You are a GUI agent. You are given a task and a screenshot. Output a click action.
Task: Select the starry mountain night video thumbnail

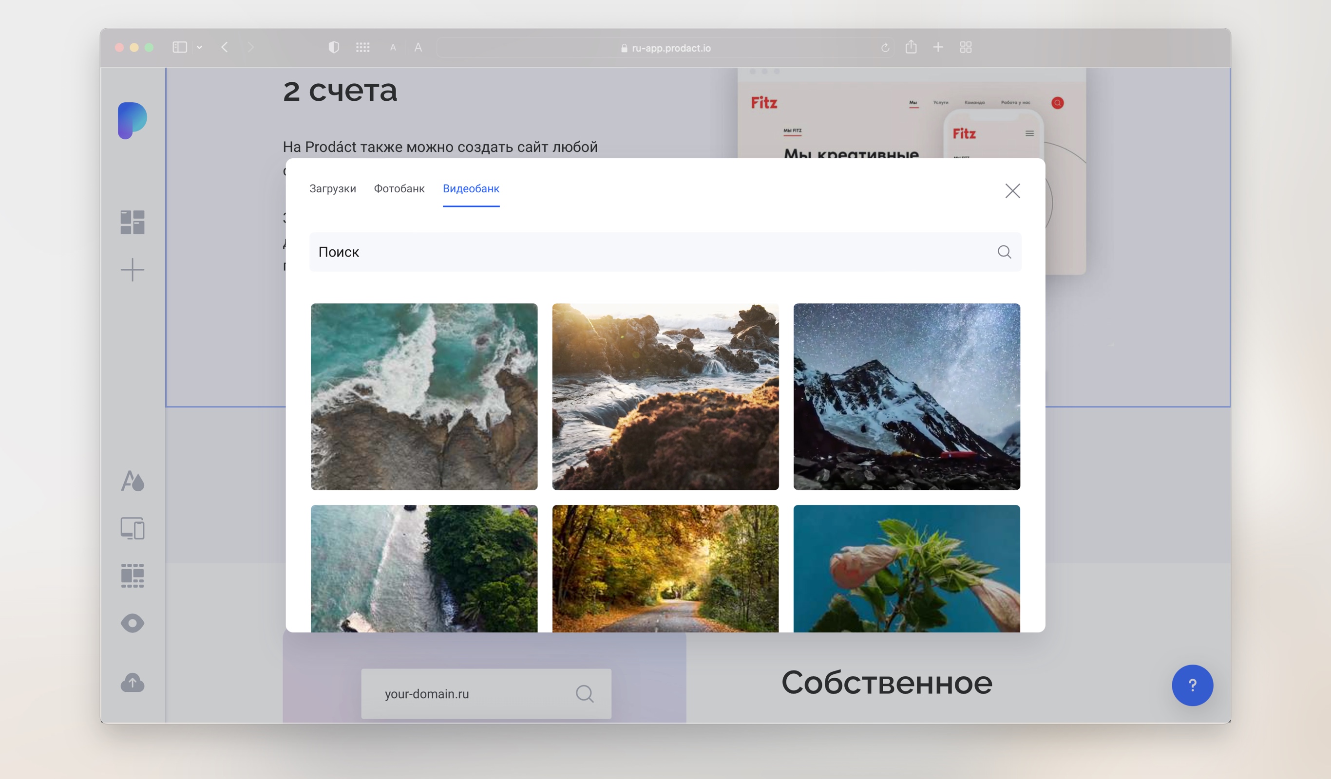click(906, 396)
